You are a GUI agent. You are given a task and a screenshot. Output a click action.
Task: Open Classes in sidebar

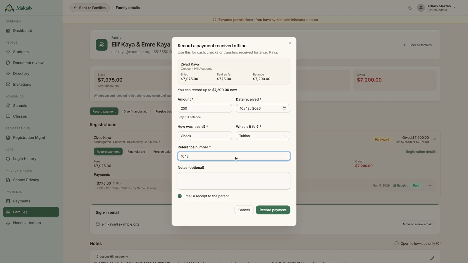(x=31, y=116)
